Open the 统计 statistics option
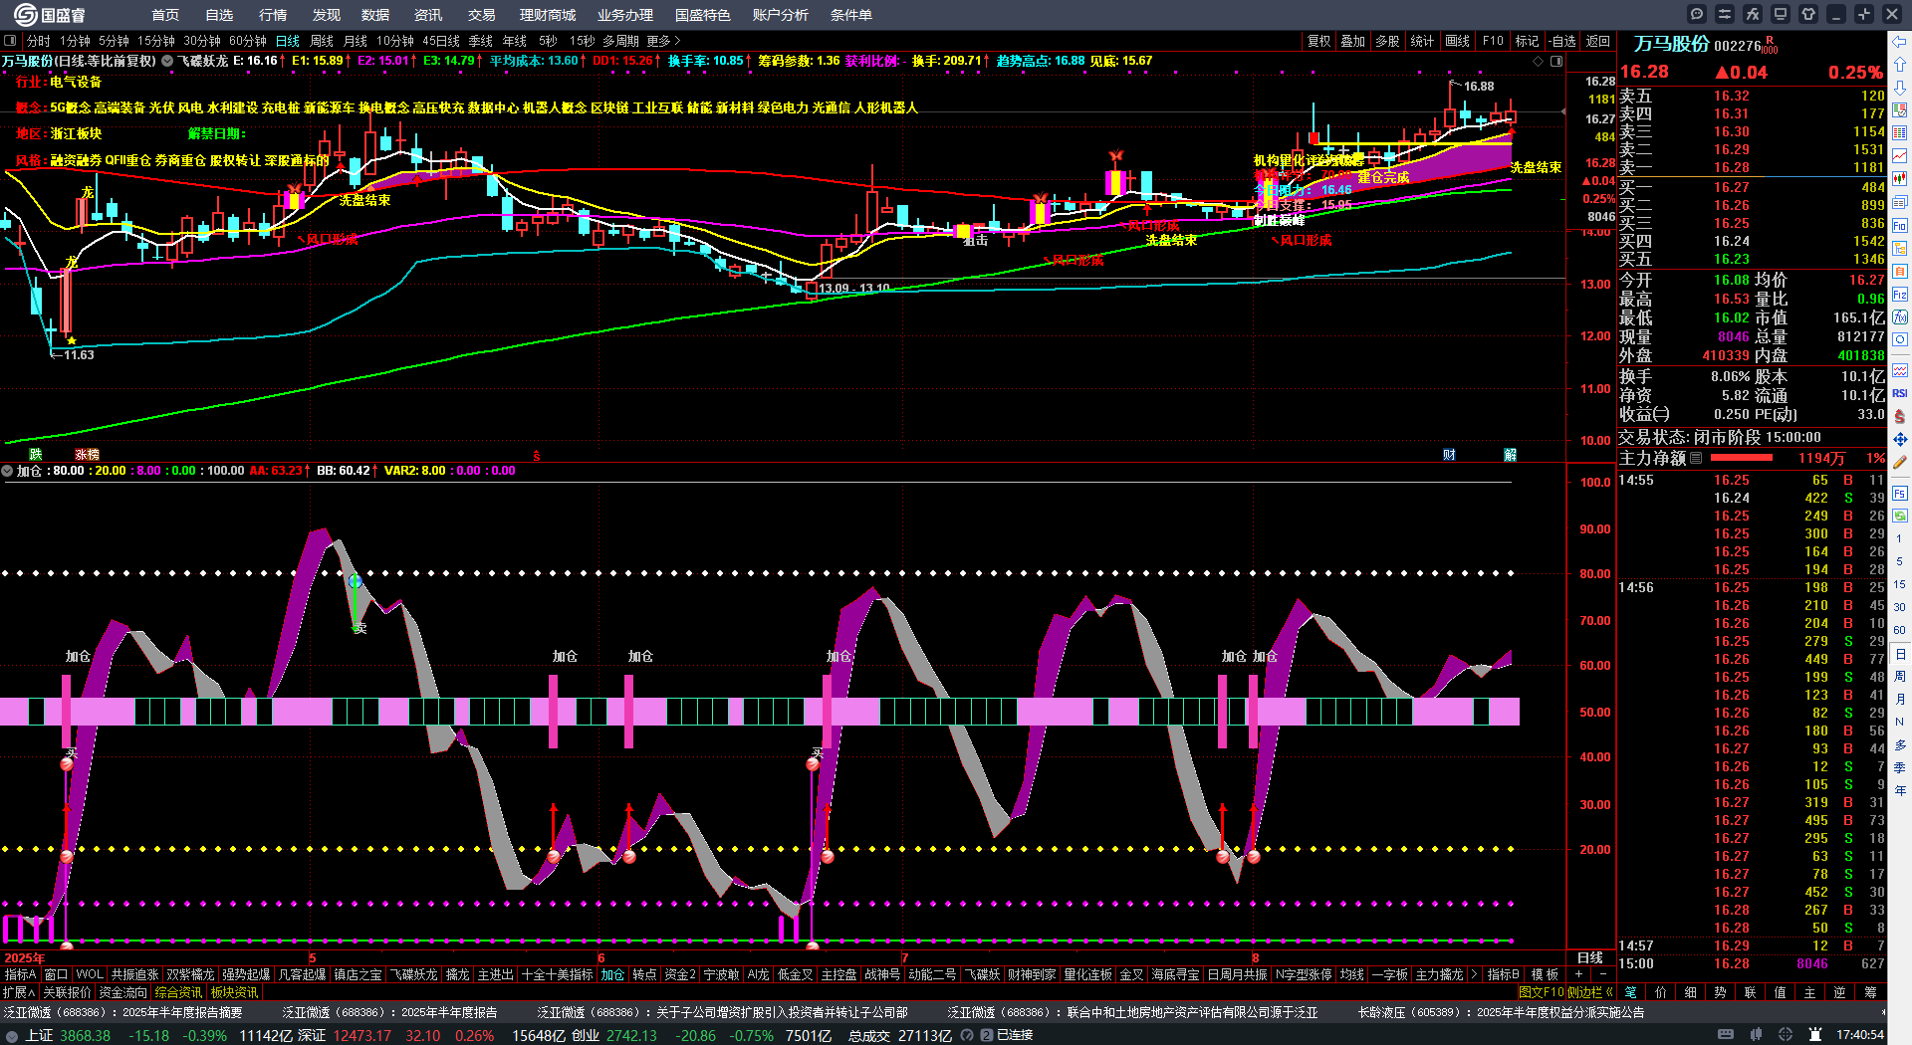This screenshot has height=1045, width=1912. click(1422, 41)
